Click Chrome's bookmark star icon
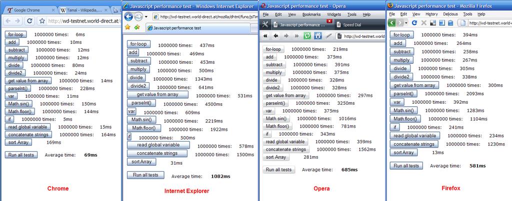The height and width of the screenshot is (201, 512). (x=42, y=21)
